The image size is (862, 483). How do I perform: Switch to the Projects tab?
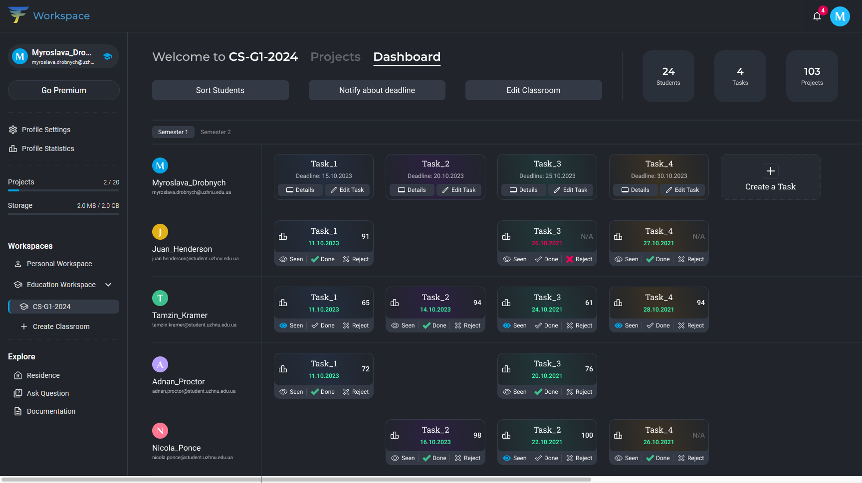pos(335,57)
